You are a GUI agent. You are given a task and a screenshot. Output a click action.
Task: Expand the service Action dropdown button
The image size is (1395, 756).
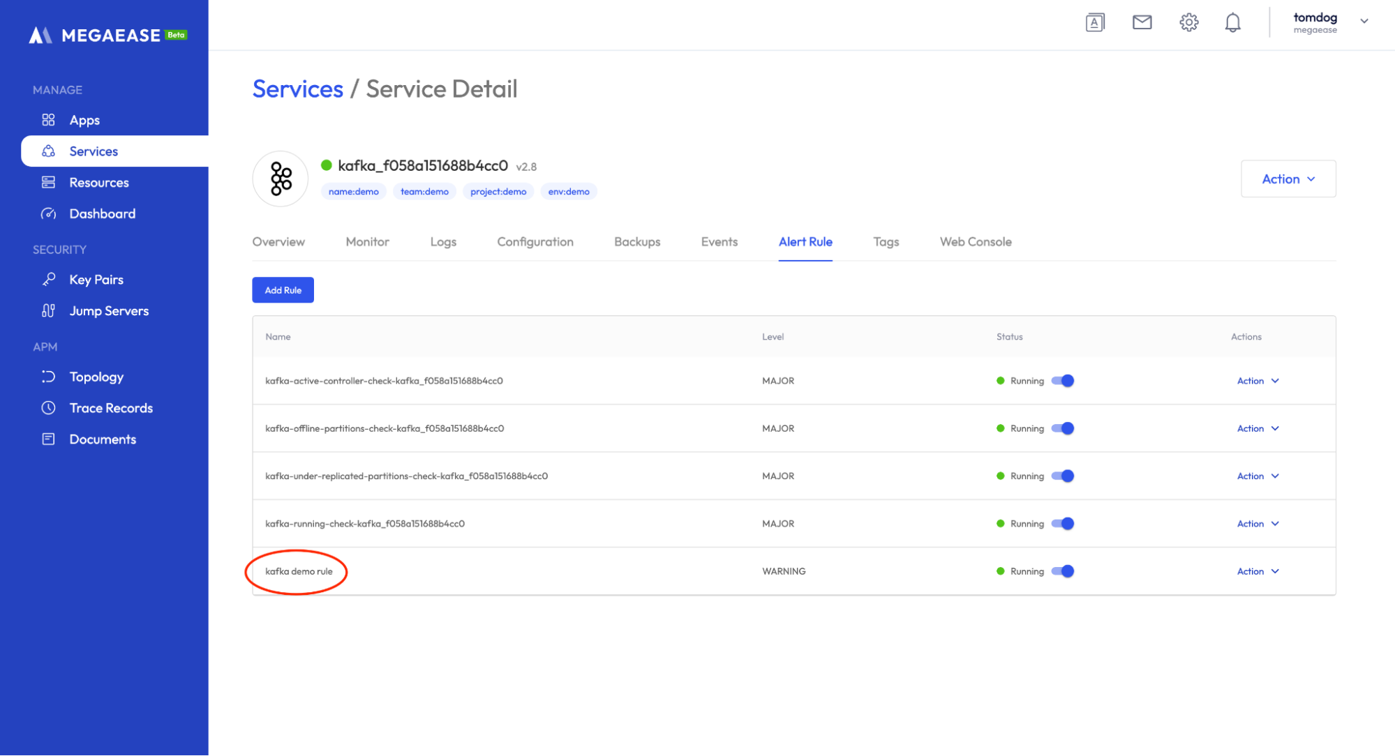1288,179
